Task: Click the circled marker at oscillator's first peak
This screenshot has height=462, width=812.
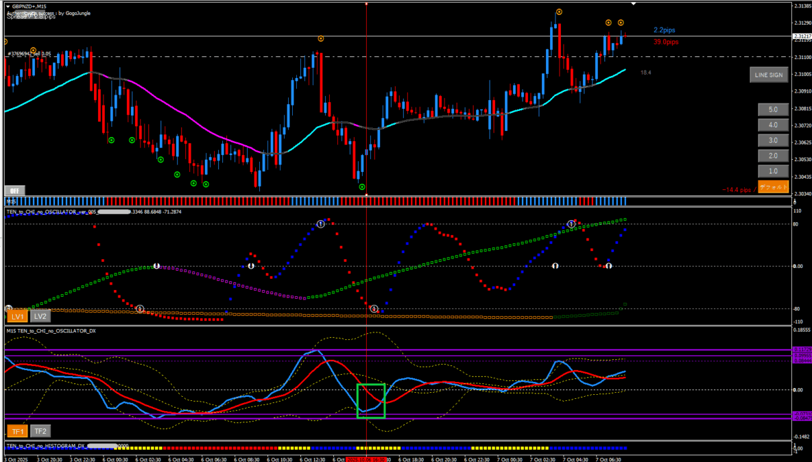Action: point(320,224)
